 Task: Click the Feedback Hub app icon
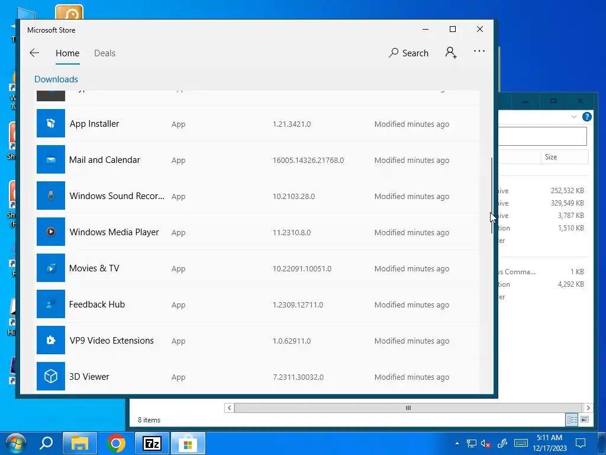pos(51,304)
